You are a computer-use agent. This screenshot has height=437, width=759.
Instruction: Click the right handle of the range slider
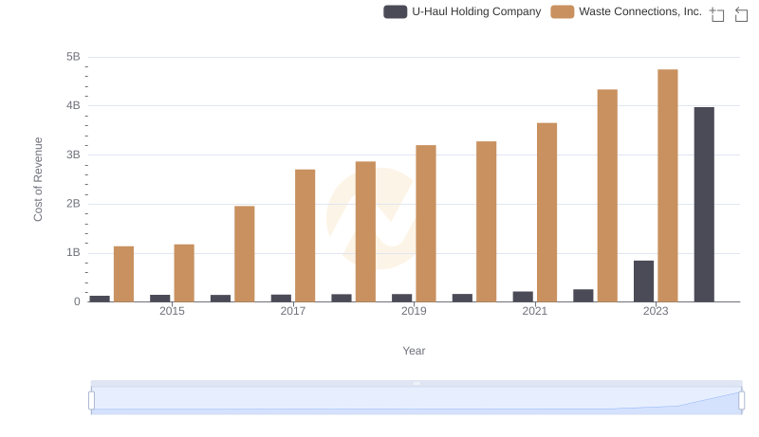[741, 400]
